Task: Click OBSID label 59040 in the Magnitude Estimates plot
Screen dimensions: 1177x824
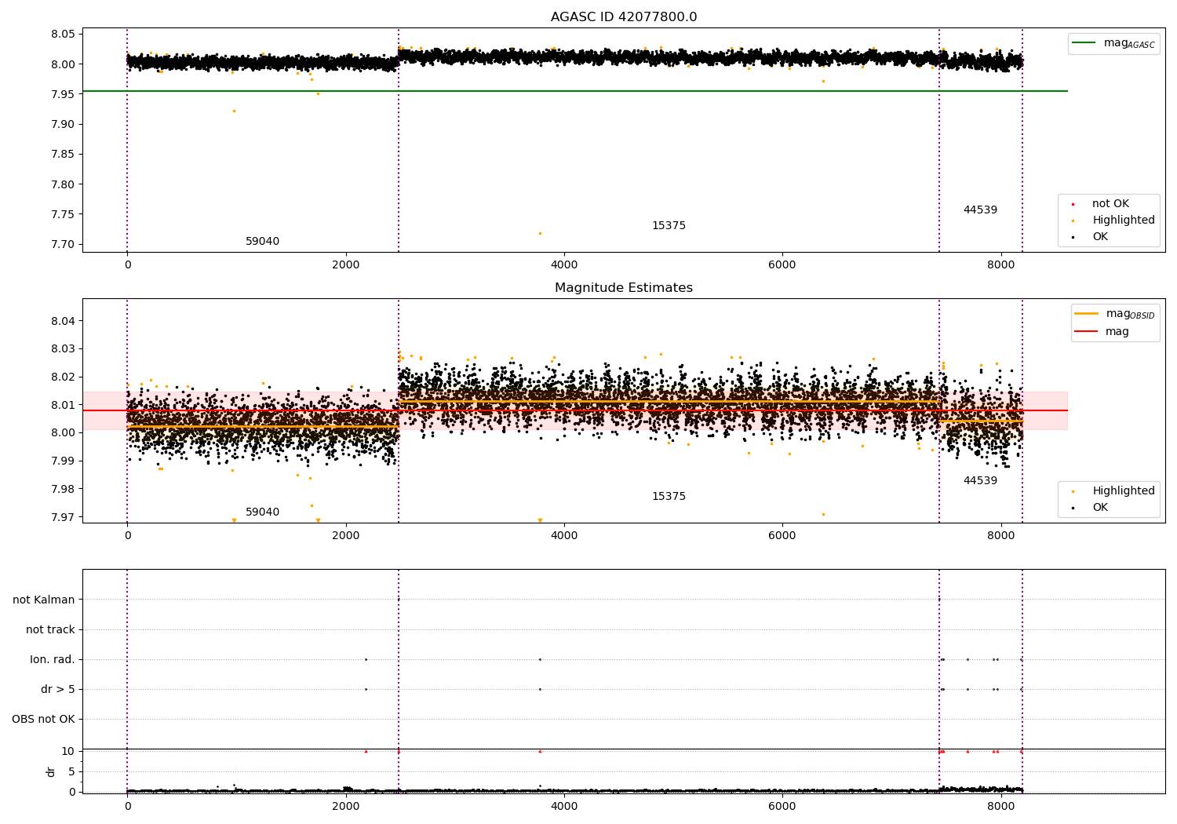Action: [262, 512]
